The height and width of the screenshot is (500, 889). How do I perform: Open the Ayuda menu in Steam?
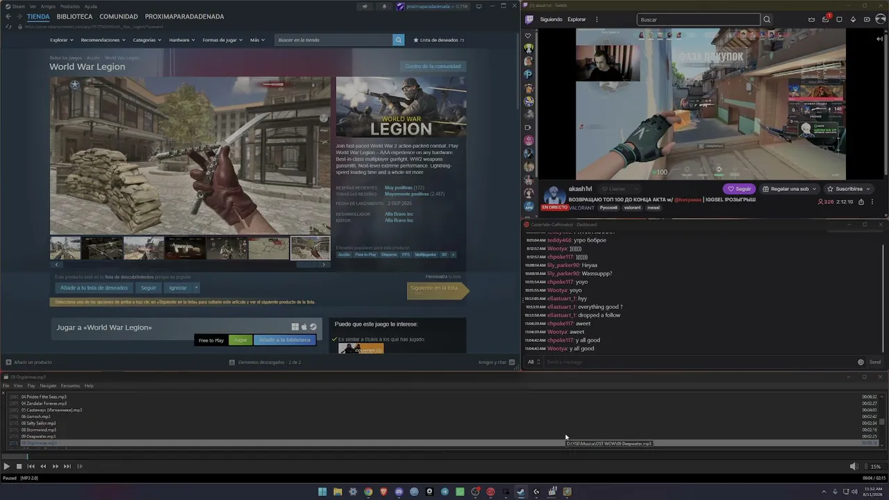92,6
